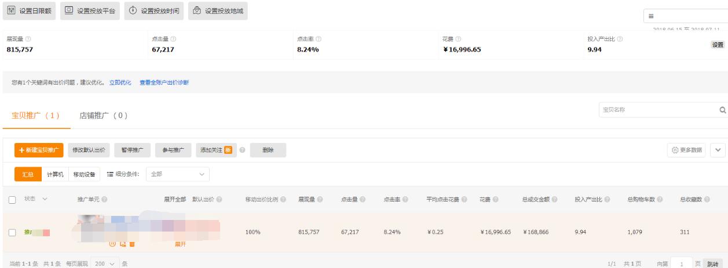The image size is (728, 268).
Task: Click the ¥0.25 average click cost cell
Action: pos(436,232)
